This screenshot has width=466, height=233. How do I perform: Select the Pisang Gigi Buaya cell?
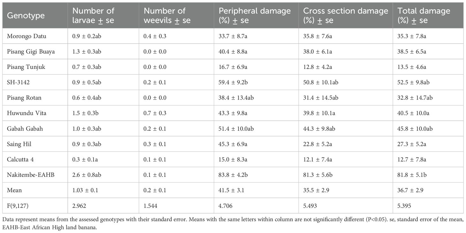30,51
